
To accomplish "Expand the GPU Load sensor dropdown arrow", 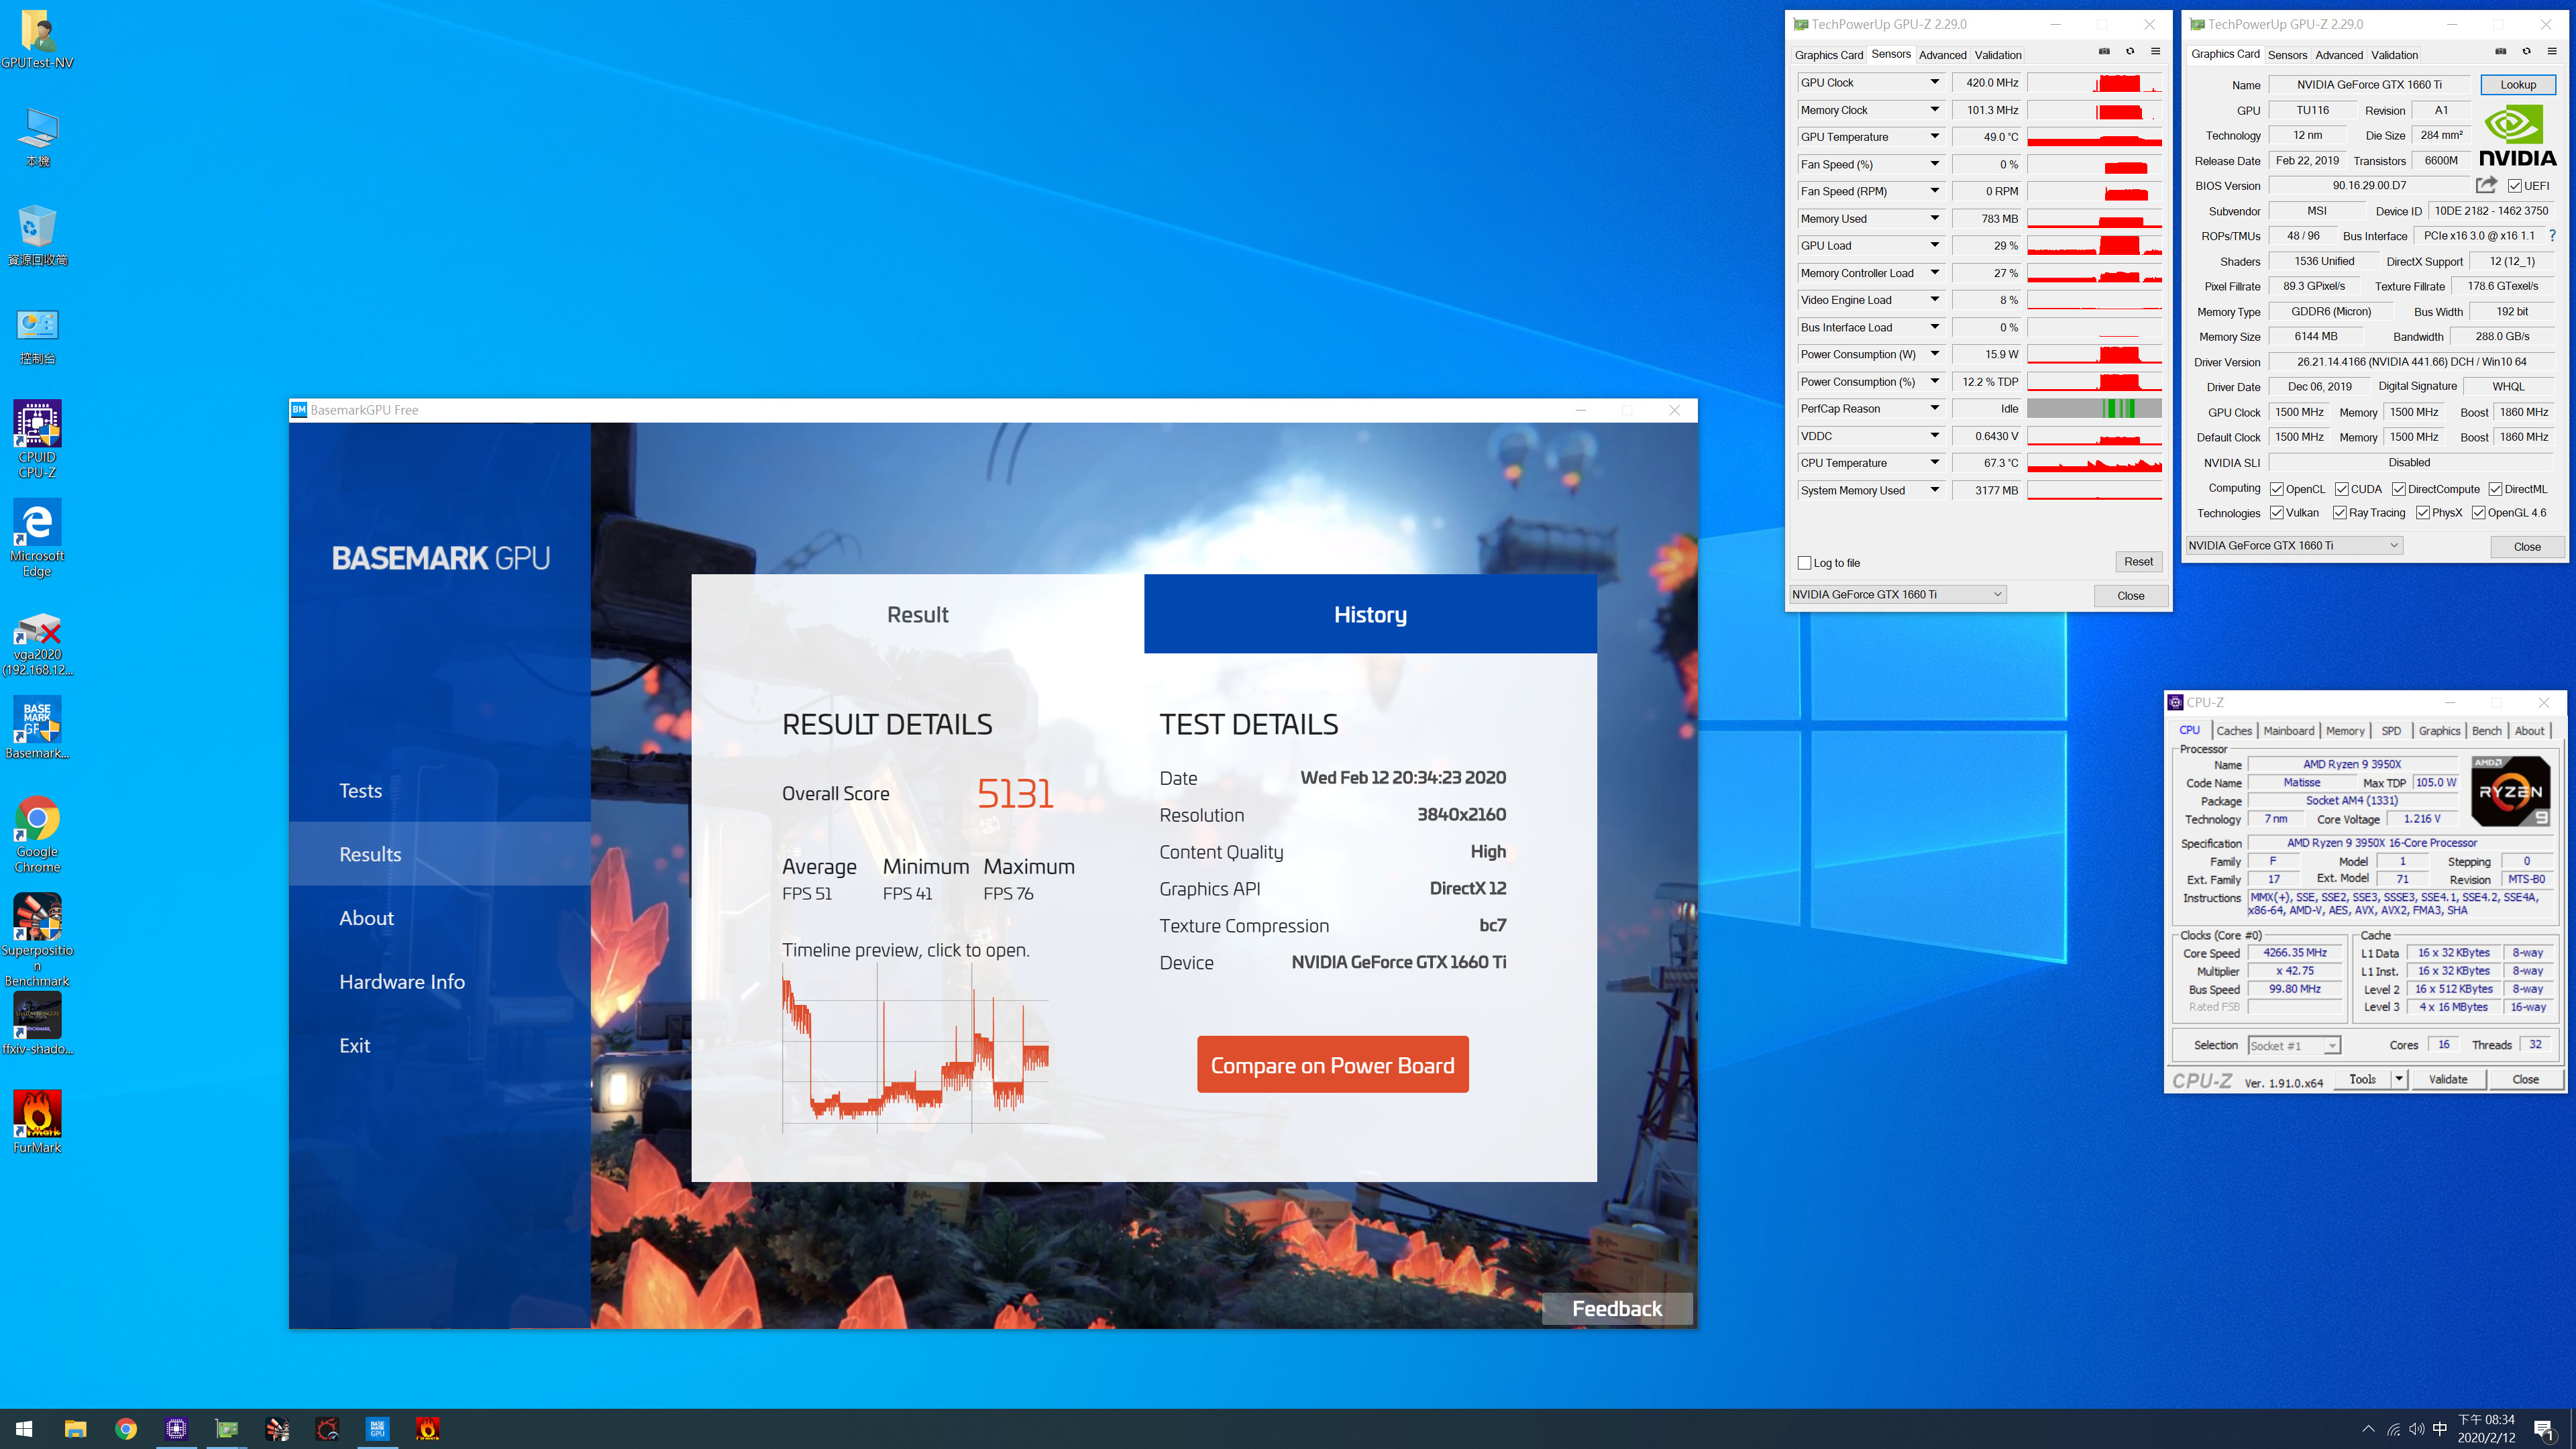I will [x=1934, y=245].
